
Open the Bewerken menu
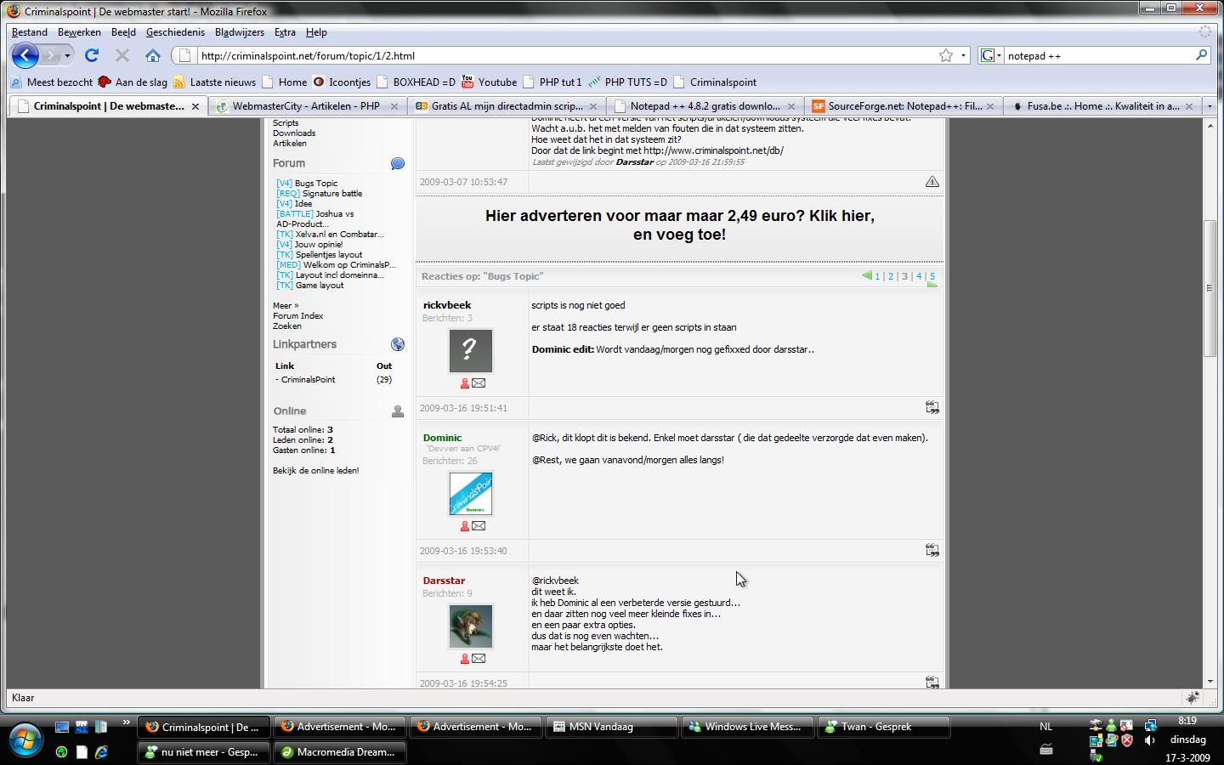point(79,32)
